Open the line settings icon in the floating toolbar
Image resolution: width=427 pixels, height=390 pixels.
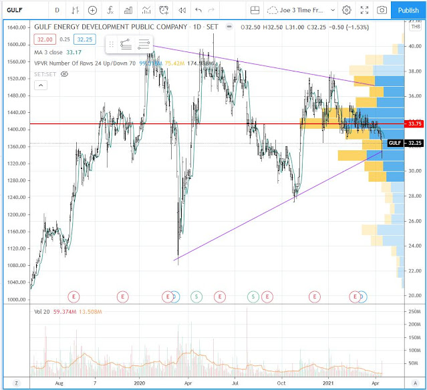click(144, 44)
